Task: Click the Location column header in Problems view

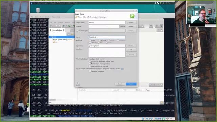Action: (140, 90)
